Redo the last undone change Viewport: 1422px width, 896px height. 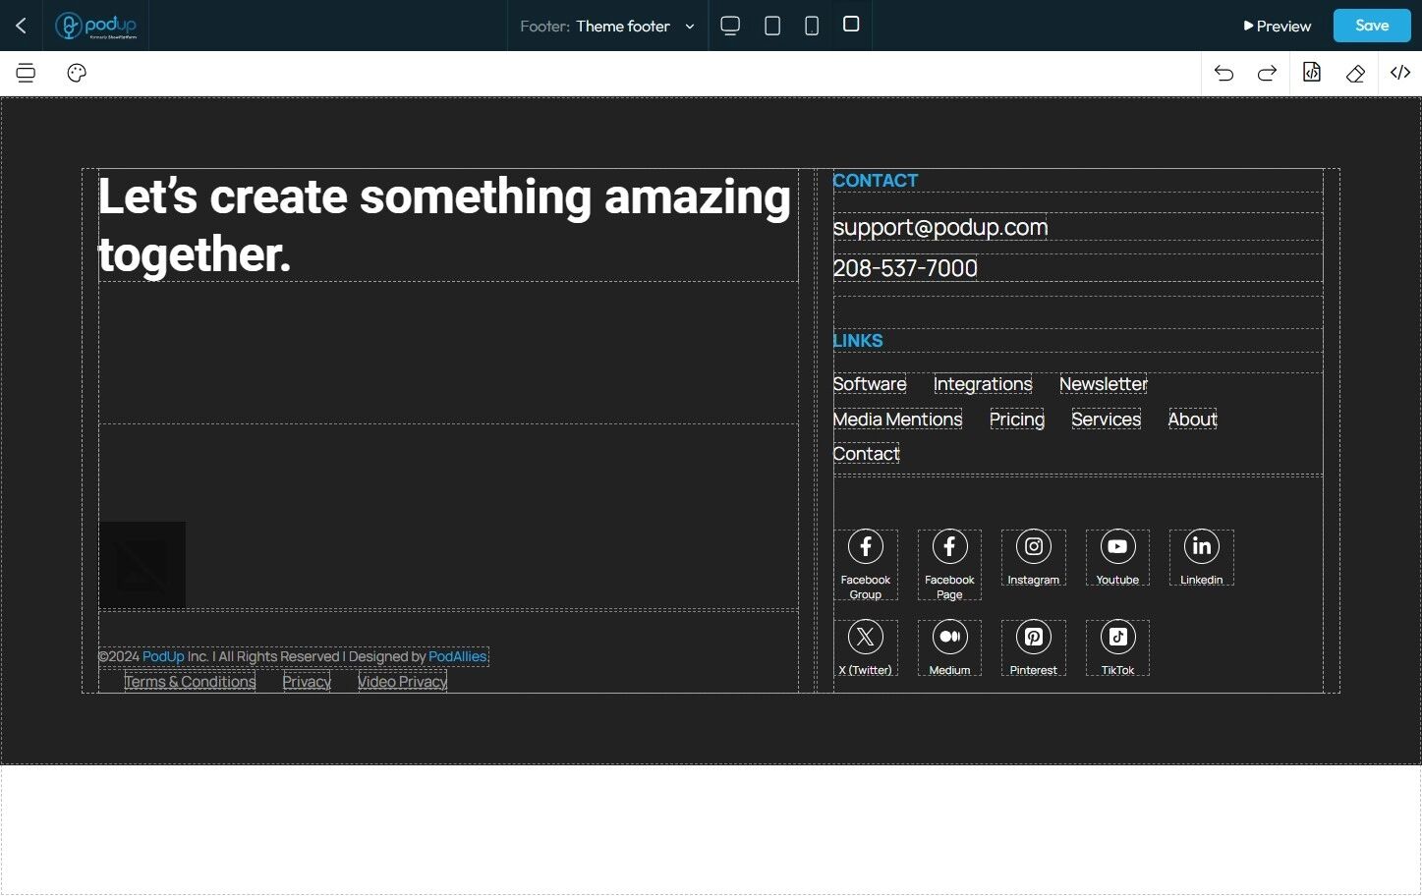pos(1267,73)
